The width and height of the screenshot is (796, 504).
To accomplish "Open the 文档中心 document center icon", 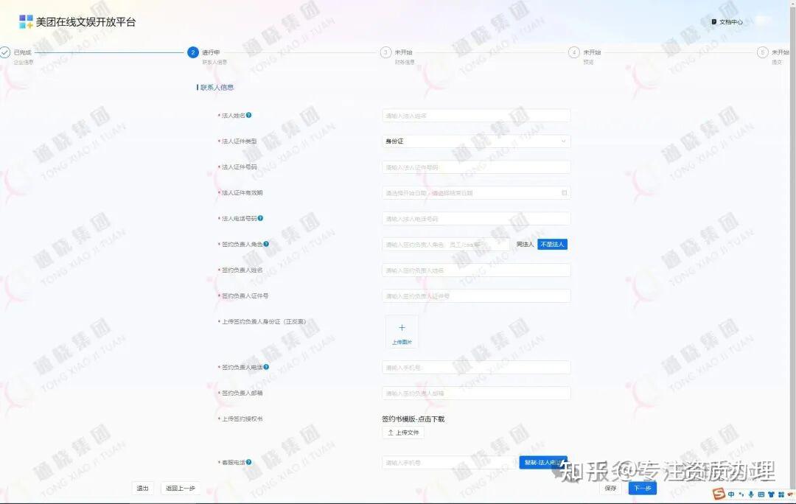I will 713,22.
